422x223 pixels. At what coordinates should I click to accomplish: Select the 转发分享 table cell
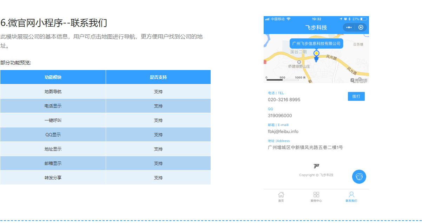[x=53, y=178]
